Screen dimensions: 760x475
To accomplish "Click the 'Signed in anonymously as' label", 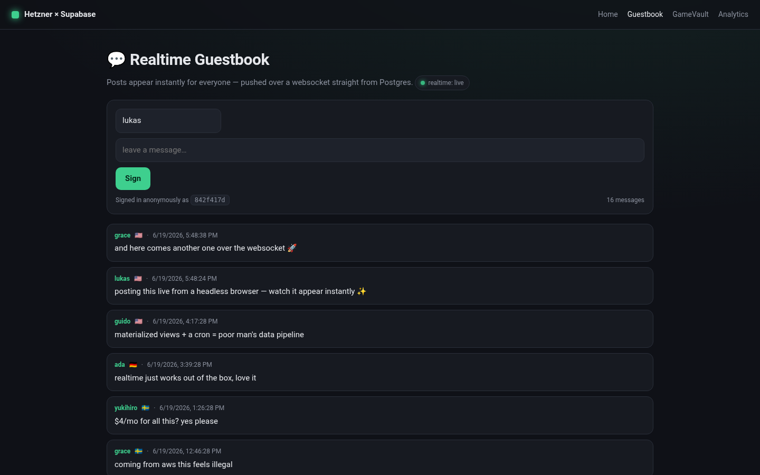I will (x=152, y=200).
